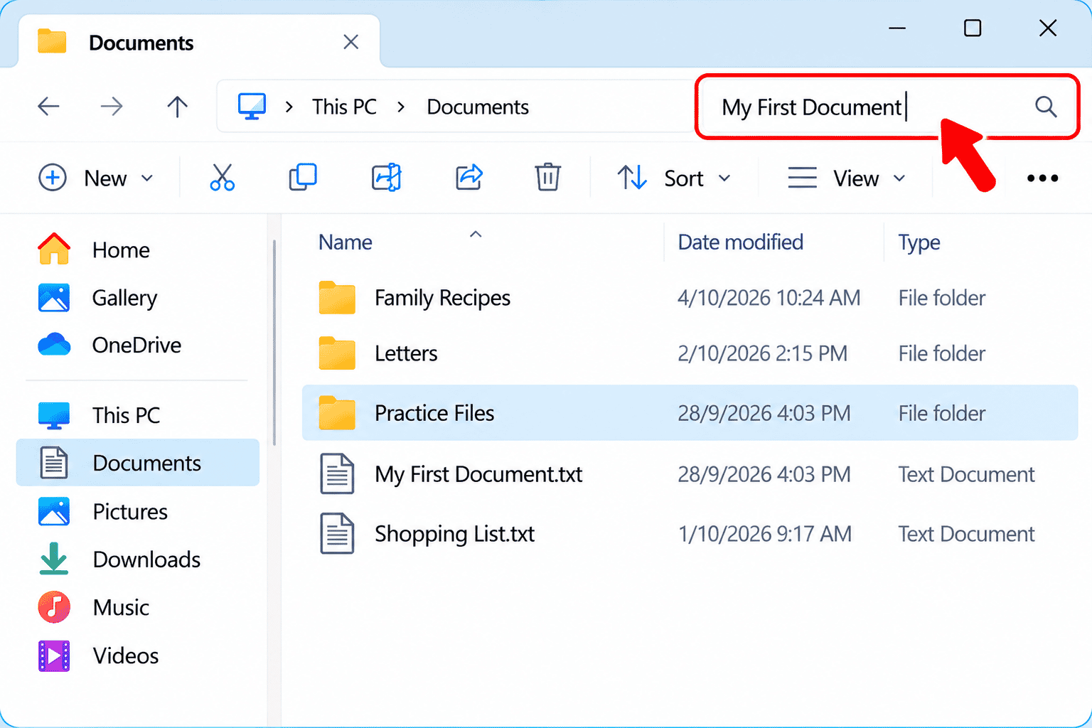
Task: Click the navigation pane scrollbar
Action: click(x=274, y=341)
